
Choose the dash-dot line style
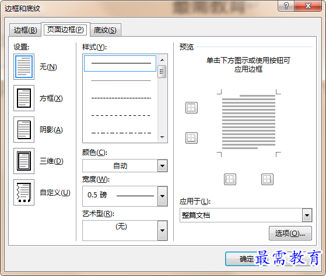tap(121, 133)
